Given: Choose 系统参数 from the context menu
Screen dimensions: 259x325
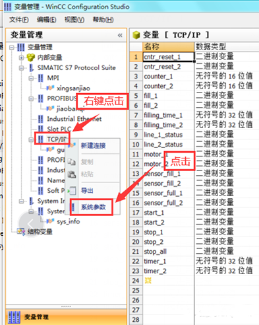Looking at the screenshot, I should pos(93,207).
